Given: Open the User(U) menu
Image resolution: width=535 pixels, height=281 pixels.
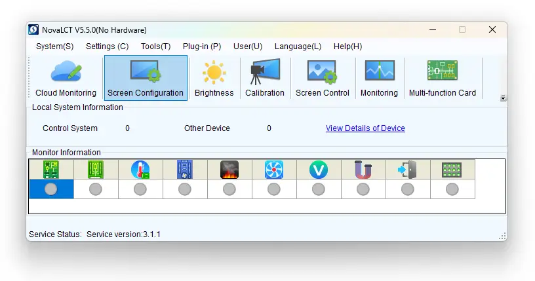Looking at the screenshot, I should [248, 47].
